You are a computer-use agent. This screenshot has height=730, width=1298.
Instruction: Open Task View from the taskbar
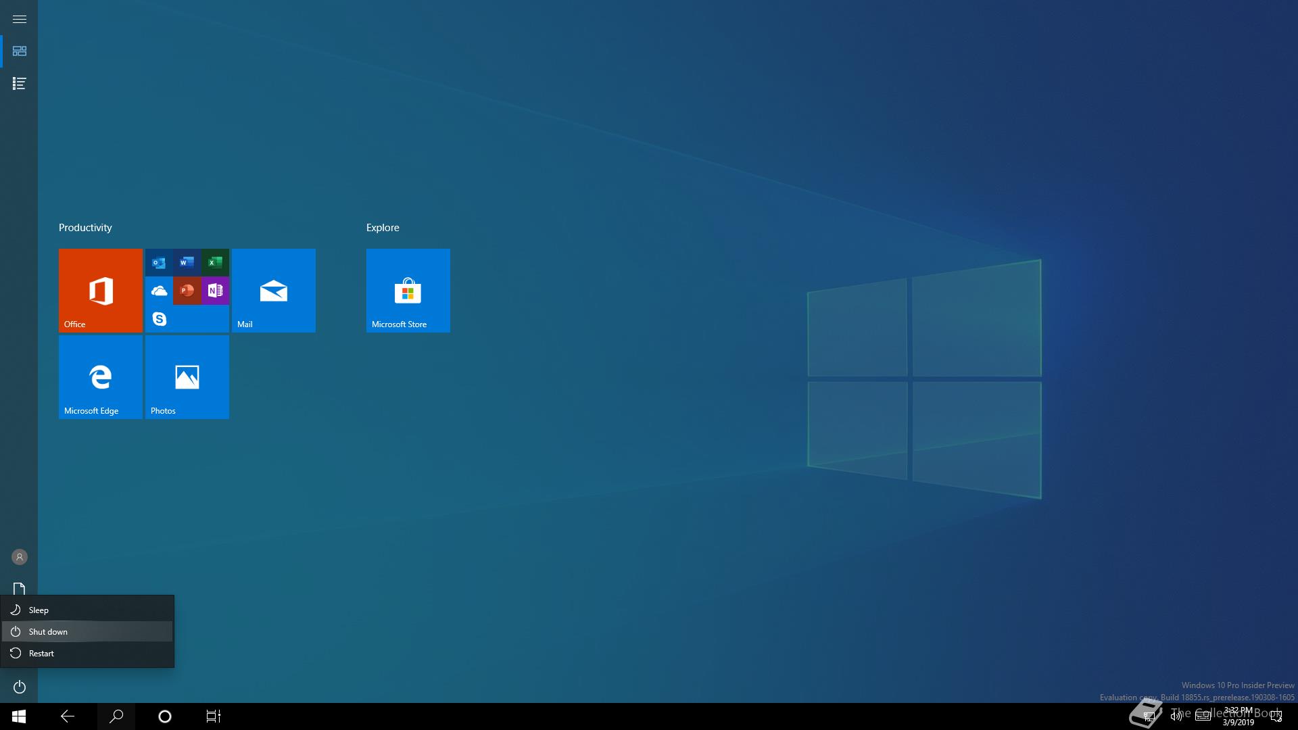[x=214, y=716]
